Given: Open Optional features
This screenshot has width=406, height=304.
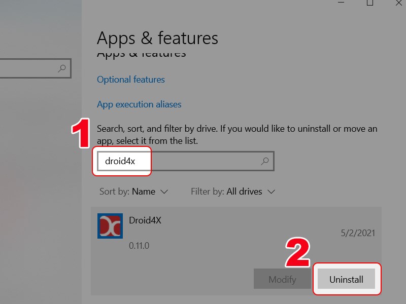Looking at the screenshot, I should pyautogui.click(x=130, y=80).
